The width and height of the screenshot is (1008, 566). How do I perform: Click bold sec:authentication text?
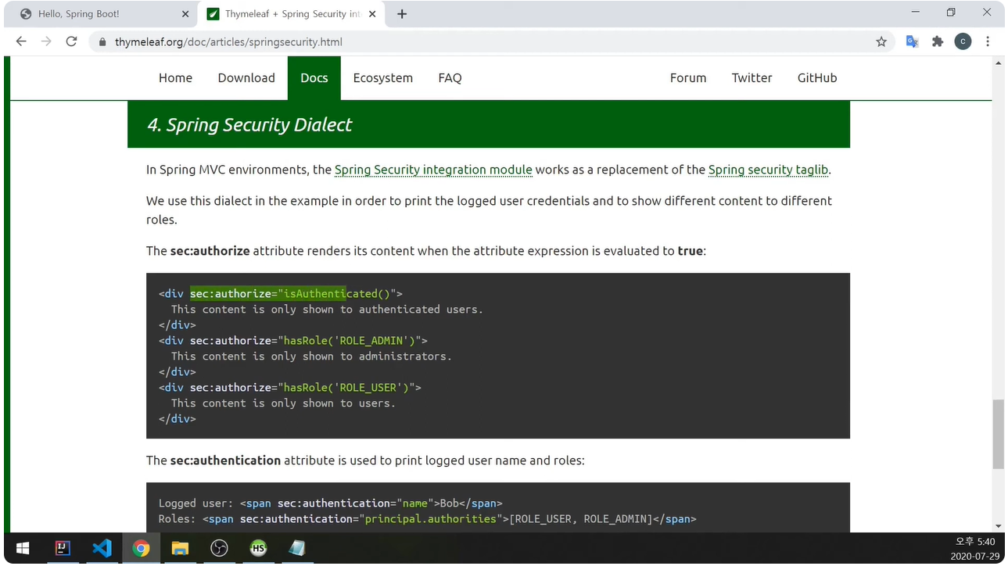(225, 460)
